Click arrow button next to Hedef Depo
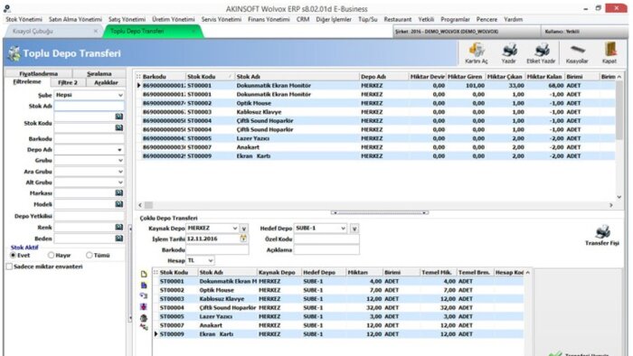This screenshot has width=633, height=356. pos(354,229)
